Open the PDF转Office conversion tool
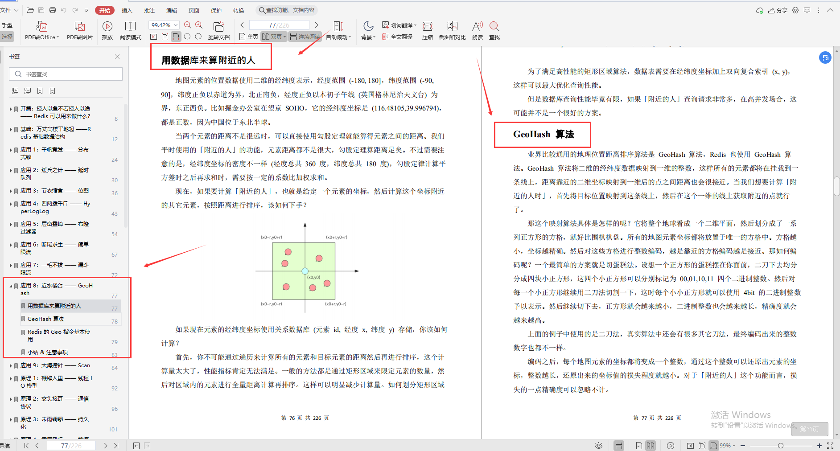 [x=41, y=29]
